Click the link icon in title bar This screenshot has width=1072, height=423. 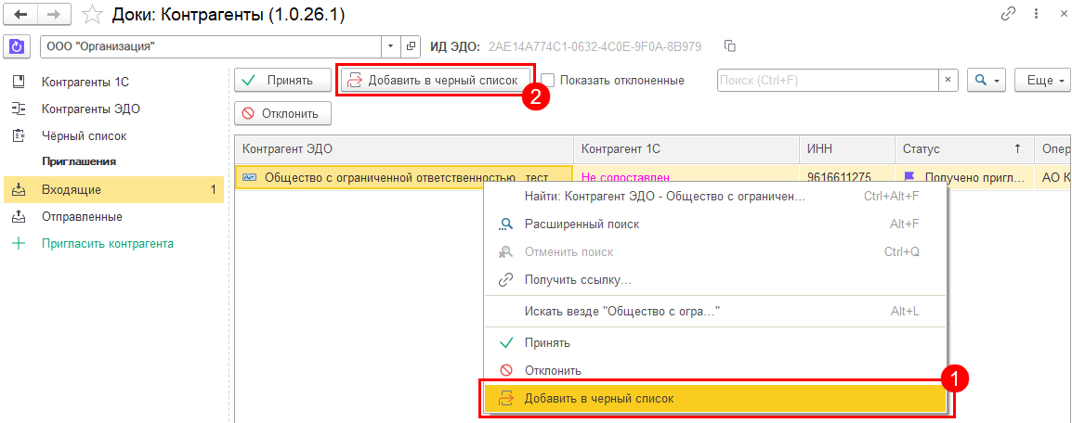tap(1008, 15)
